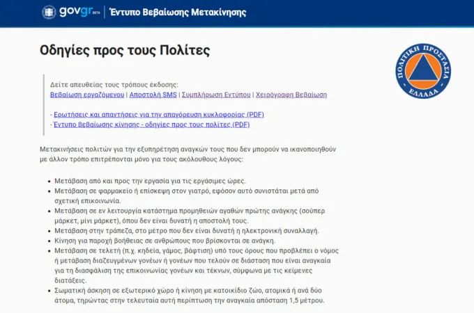This screenshot has height=313, width=474.
Task: Open the Βεβαίωση εργαζόμενου link
Action: [x=87, y=95]
